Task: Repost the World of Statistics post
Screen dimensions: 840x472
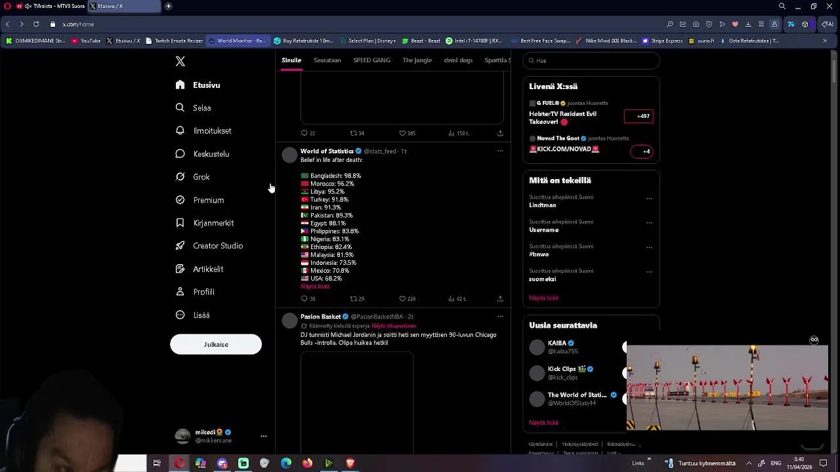Action: pyautogui.click(x=357, y=299)
